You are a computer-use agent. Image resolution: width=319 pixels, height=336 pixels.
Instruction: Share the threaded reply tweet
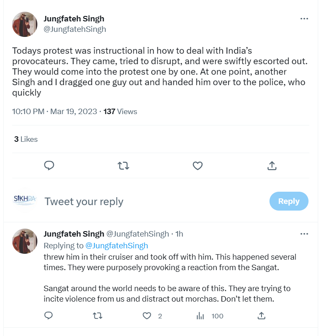(x=261, y=315)
